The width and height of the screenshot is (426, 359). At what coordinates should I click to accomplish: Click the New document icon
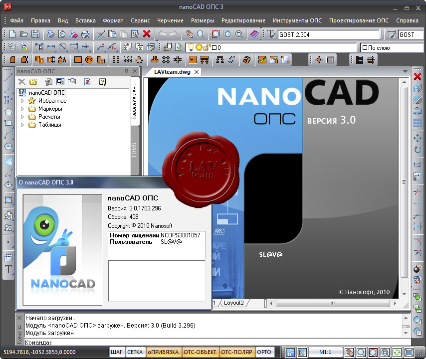(12, 34)
